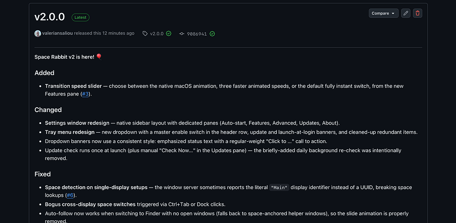Screen dimensions: 456x223
Task: Open issue #6 link
Action: (x=70, y=195)
